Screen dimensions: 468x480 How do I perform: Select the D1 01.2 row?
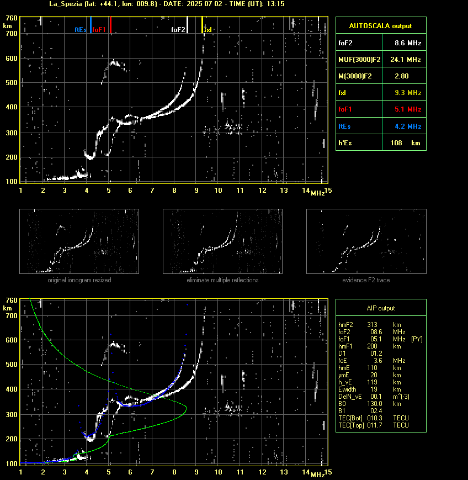[360, 354]
